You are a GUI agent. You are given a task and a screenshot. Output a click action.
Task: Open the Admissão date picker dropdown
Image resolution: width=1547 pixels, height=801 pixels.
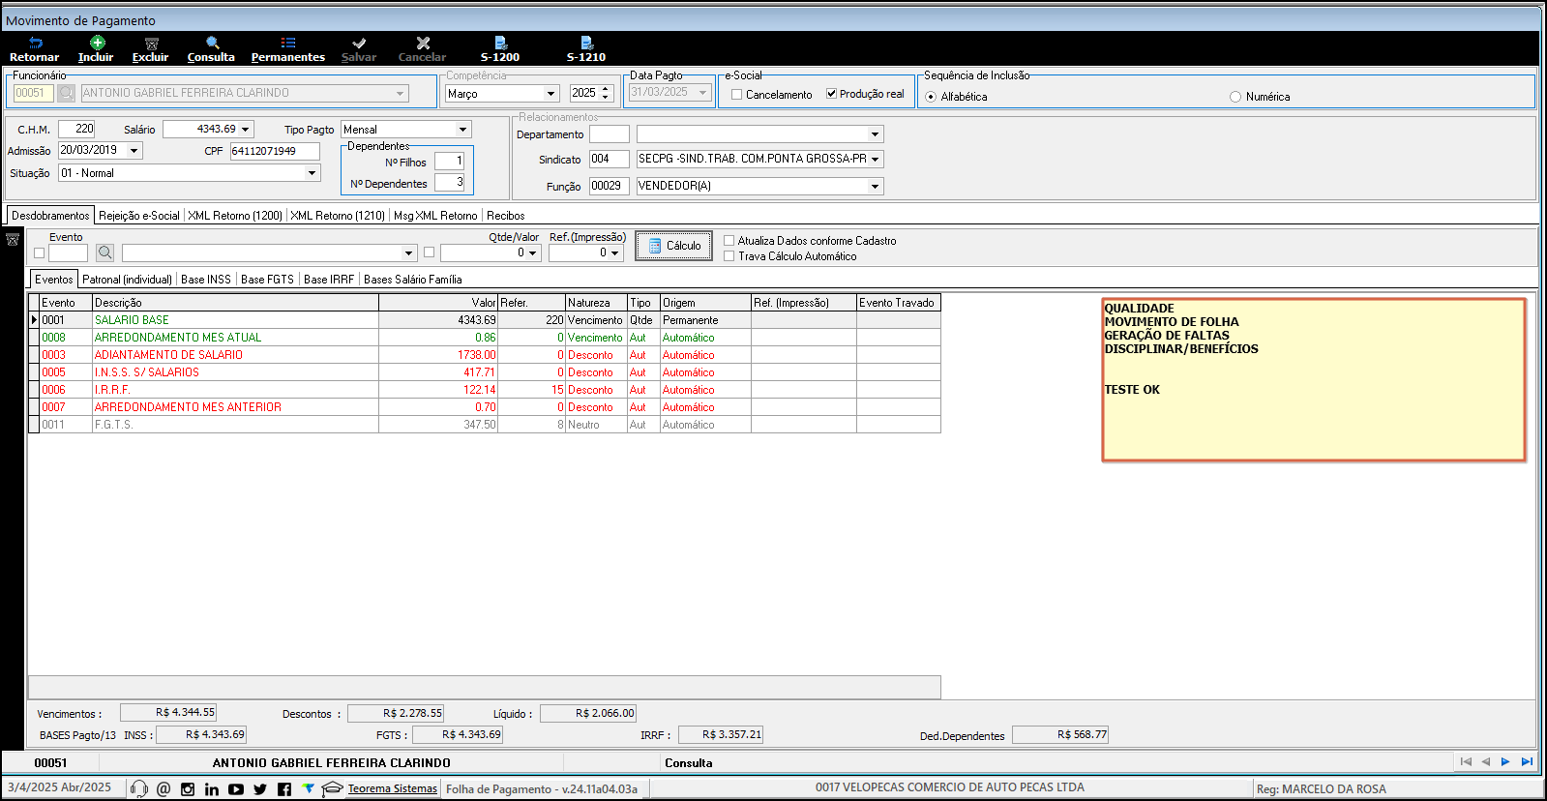point(134,151)
